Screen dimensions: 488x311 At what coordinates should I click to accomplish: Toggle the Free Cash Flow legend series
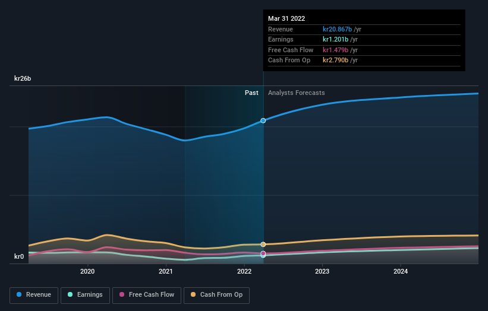pyautogui.click(x=147, y=295)
